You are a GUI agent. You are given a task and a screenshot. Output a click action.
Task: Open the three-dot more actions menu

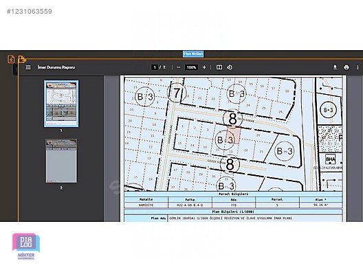(357, 67)
